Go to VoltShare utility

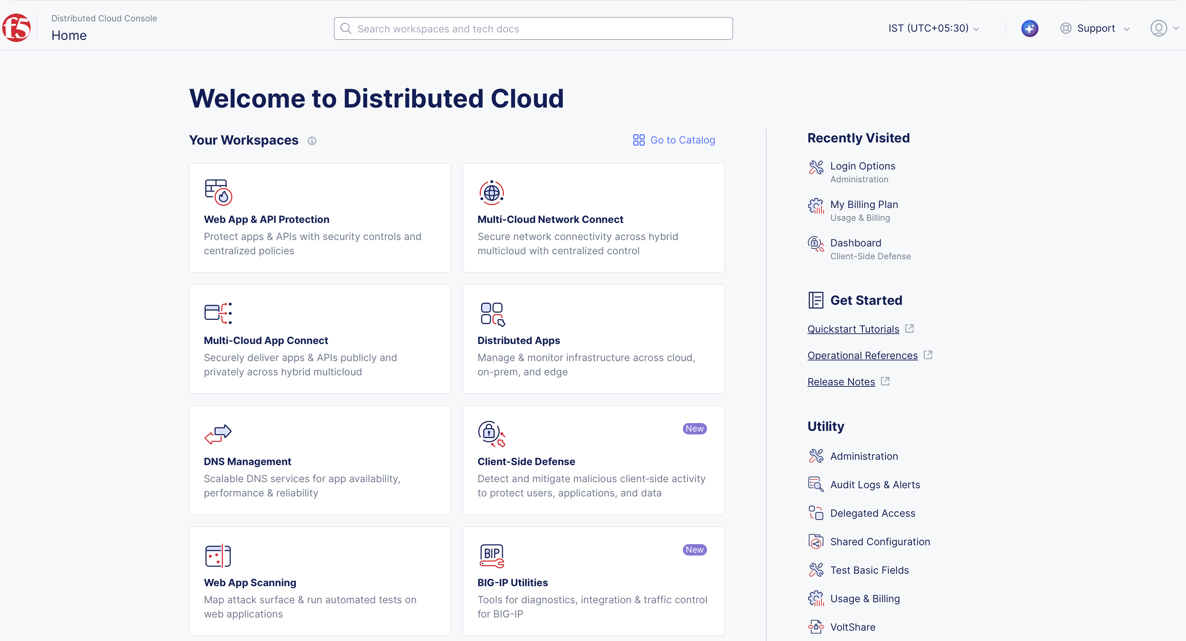[x=853, y=627]
